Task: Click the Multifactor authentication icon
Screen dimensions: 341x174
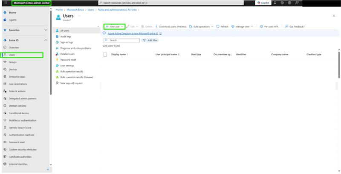Action: pos(5,120)
